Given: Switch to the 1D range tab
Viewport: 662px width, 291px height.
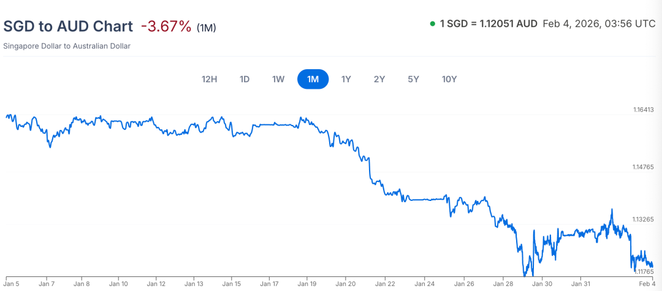Looking at the screenshot, I should point(245,79).
